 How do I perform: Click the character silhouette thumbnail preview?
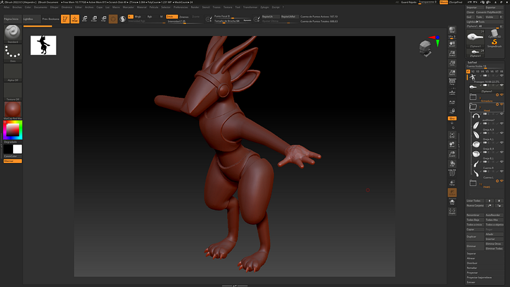44,45
